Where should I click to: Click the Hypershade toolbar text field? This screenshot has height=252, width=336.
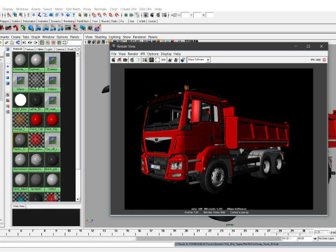point(75,43)
